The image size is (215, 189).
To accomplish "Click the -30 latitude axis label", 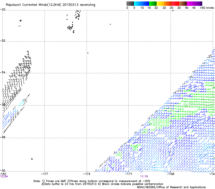I will (3, 170).
